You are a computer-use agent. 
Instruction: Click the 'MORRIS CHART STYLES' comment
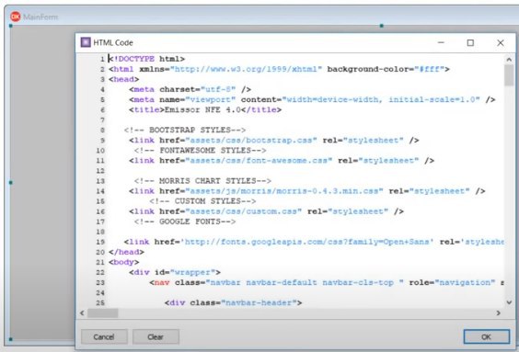click(202, 181)
